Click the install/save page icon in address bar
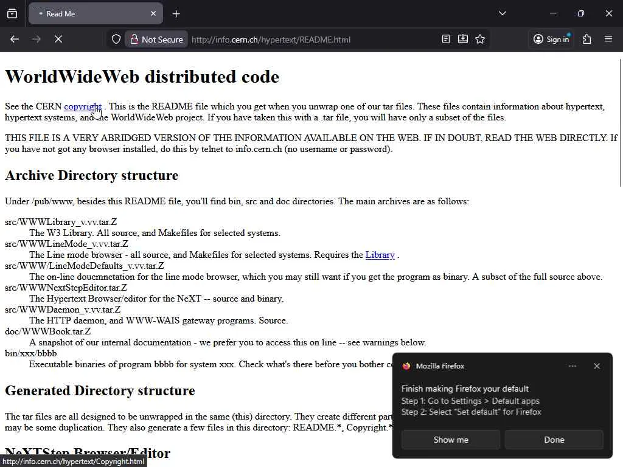This screenshot has width=623, height=467. 463,39
